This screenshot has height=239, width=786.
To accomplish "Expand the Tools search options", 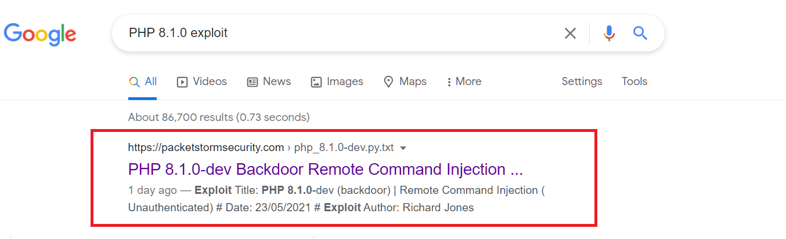I will click(634, 82).
